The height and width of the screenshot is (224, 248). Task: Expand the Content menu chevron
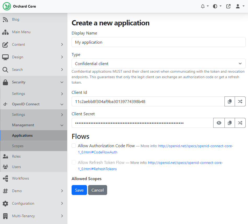[62, 45]
